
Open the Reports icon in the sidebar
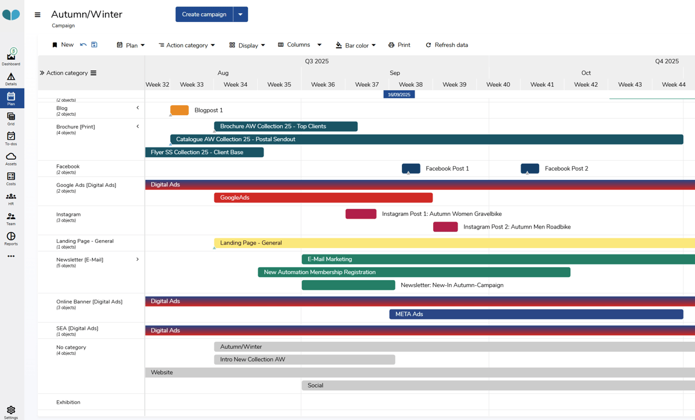point(11,238)
